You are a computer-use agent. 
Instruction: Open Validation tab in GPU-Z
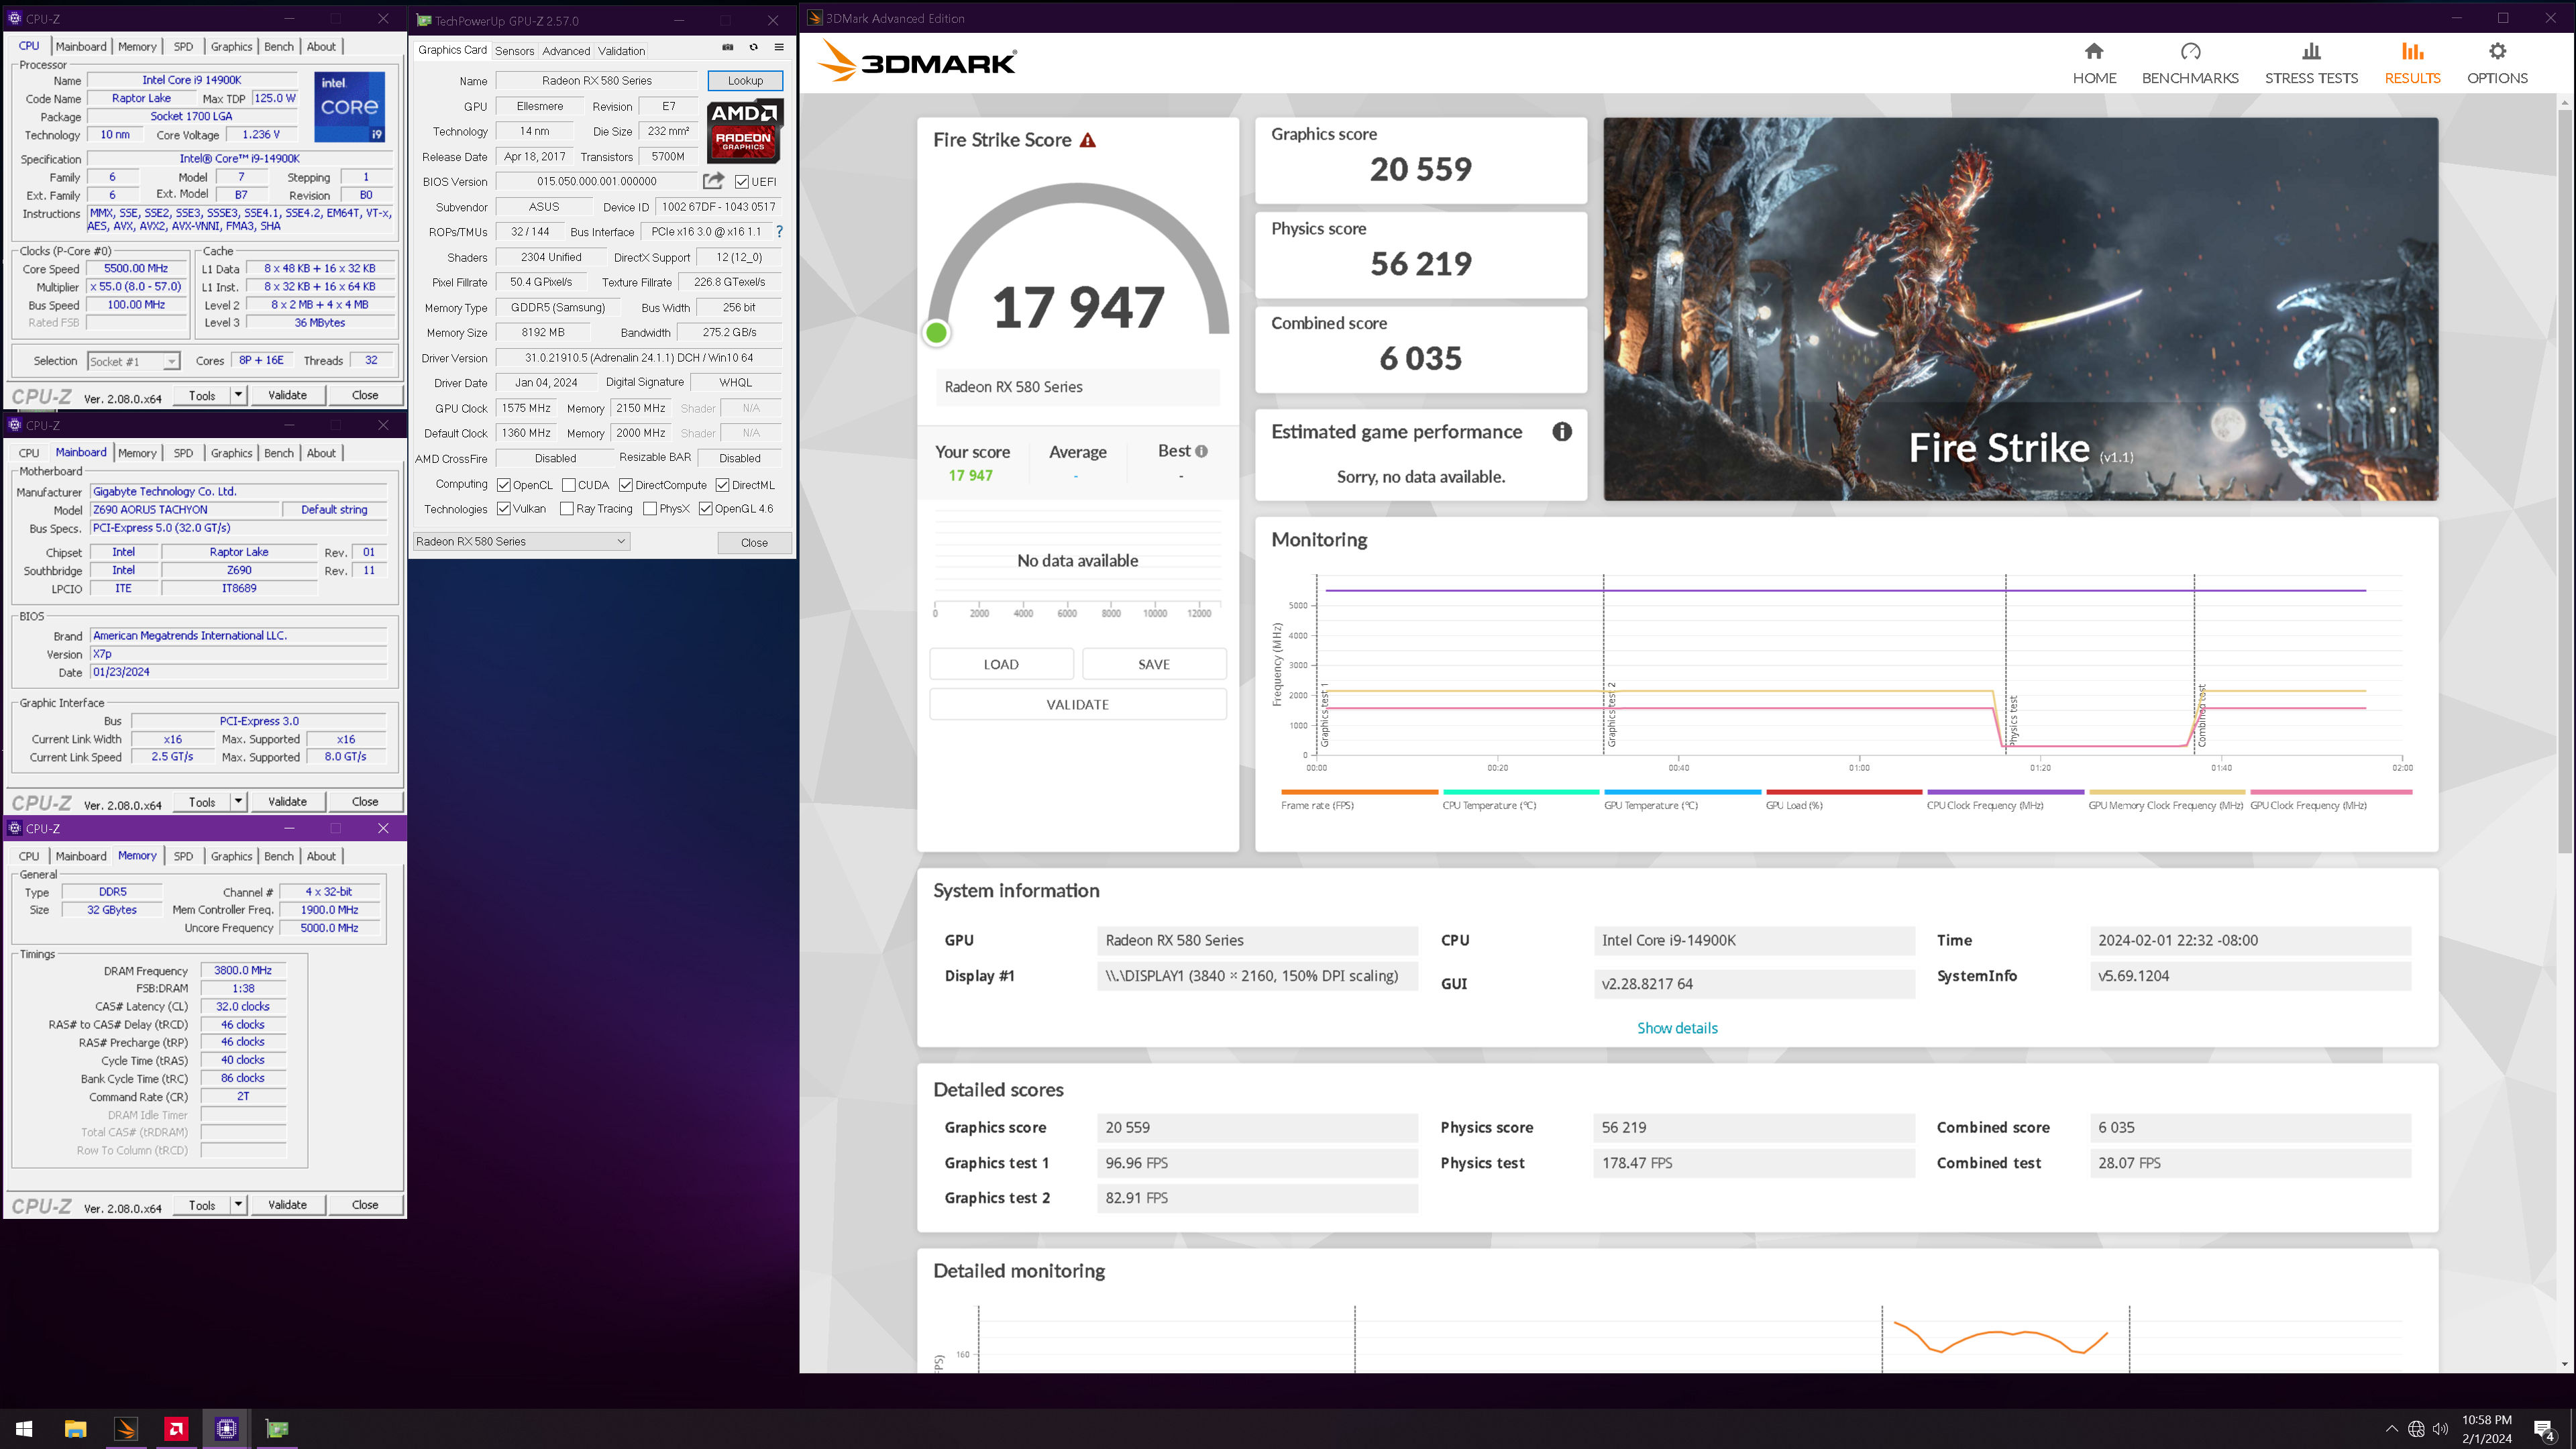(621, 51)
